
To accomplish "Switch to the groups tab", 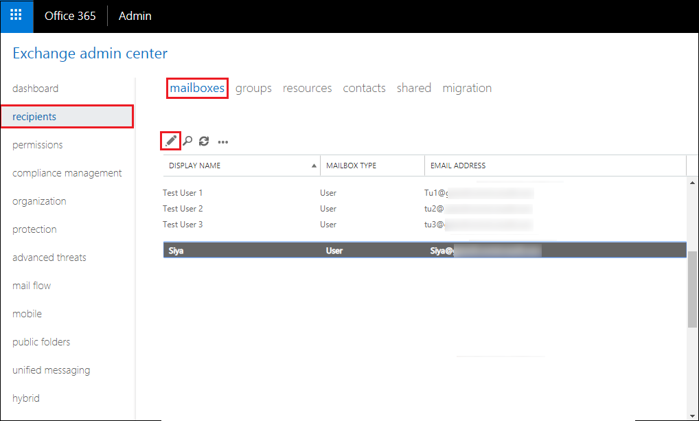I will point(253,89).
